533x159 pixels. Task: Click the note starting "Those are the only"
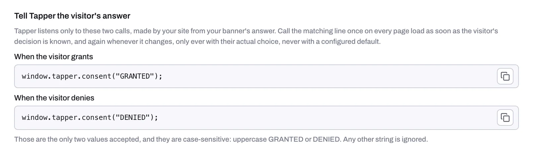[221, 139]
